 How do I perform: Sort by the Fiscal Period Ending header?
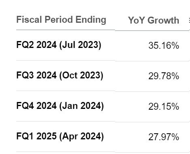pyautogui.click(x=61, y=20)
